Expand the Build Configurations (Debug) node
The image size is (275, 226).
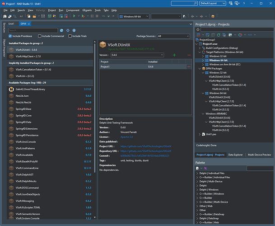pyautogui.click(x=200, y=48)
